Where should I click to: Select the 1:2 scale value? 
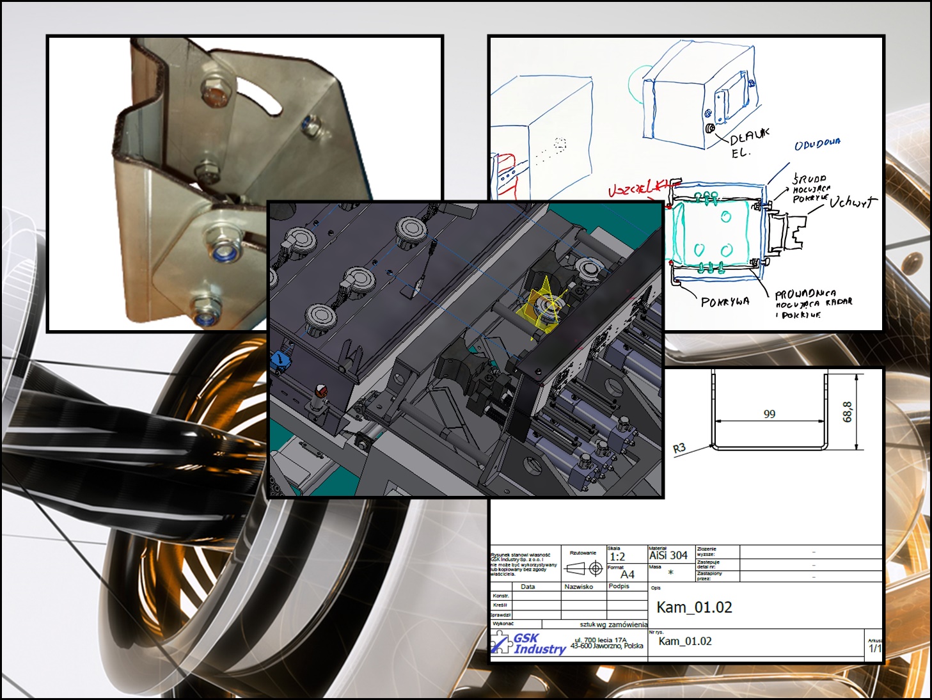(617, 557)
